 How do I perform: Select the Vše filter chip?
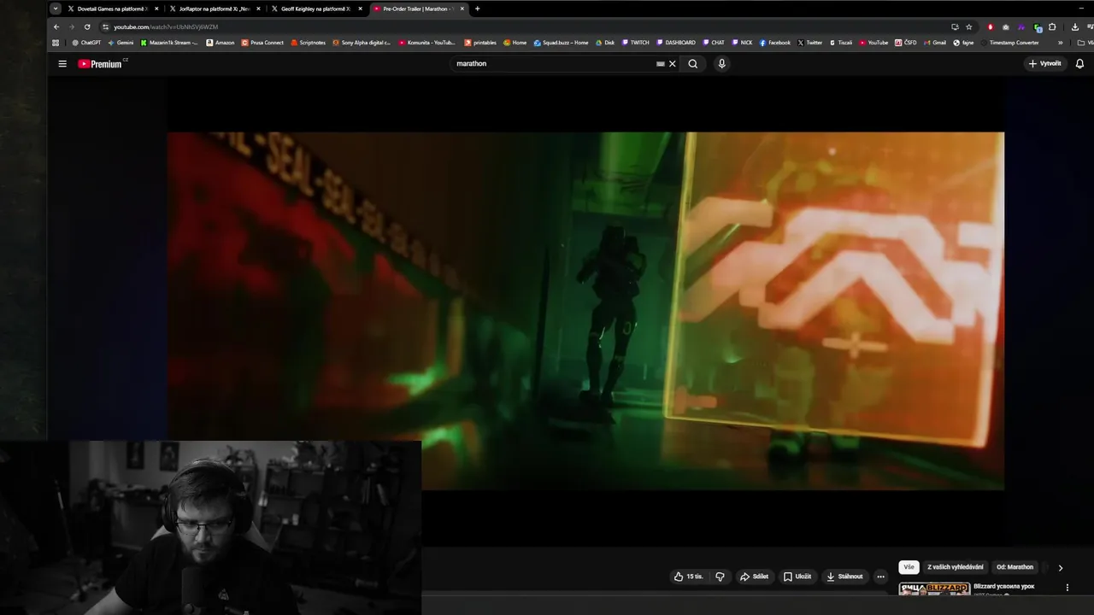(x=909, y=567)
